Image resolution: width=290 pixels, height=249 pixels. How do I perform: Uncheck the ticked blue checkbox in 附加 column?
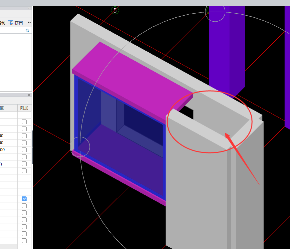click(x=24, y=199)
